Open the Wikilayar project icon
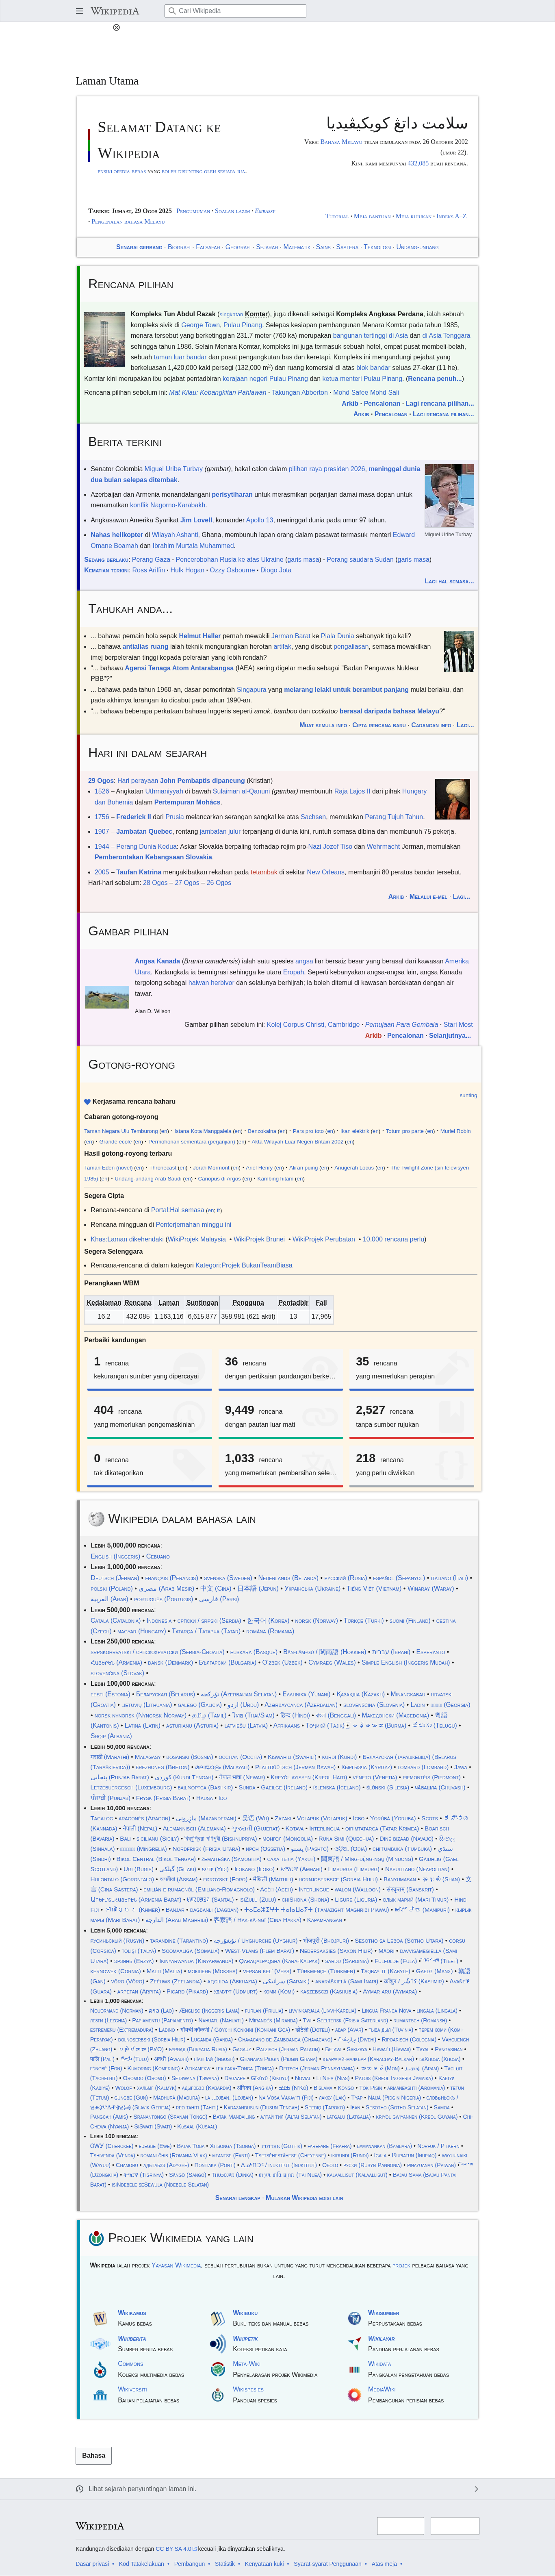The image size is (555, 2576). (x=354, y=2343)
